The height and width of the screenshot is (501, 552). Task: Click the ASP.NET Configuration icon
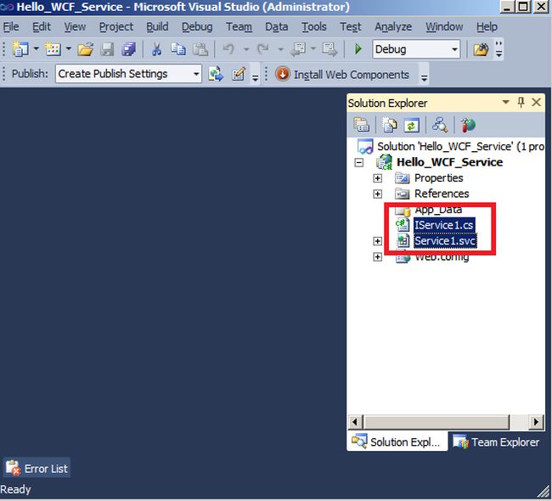click(468, 125)
